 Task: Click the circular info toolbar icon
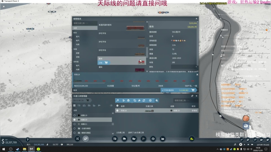[150, 100]
